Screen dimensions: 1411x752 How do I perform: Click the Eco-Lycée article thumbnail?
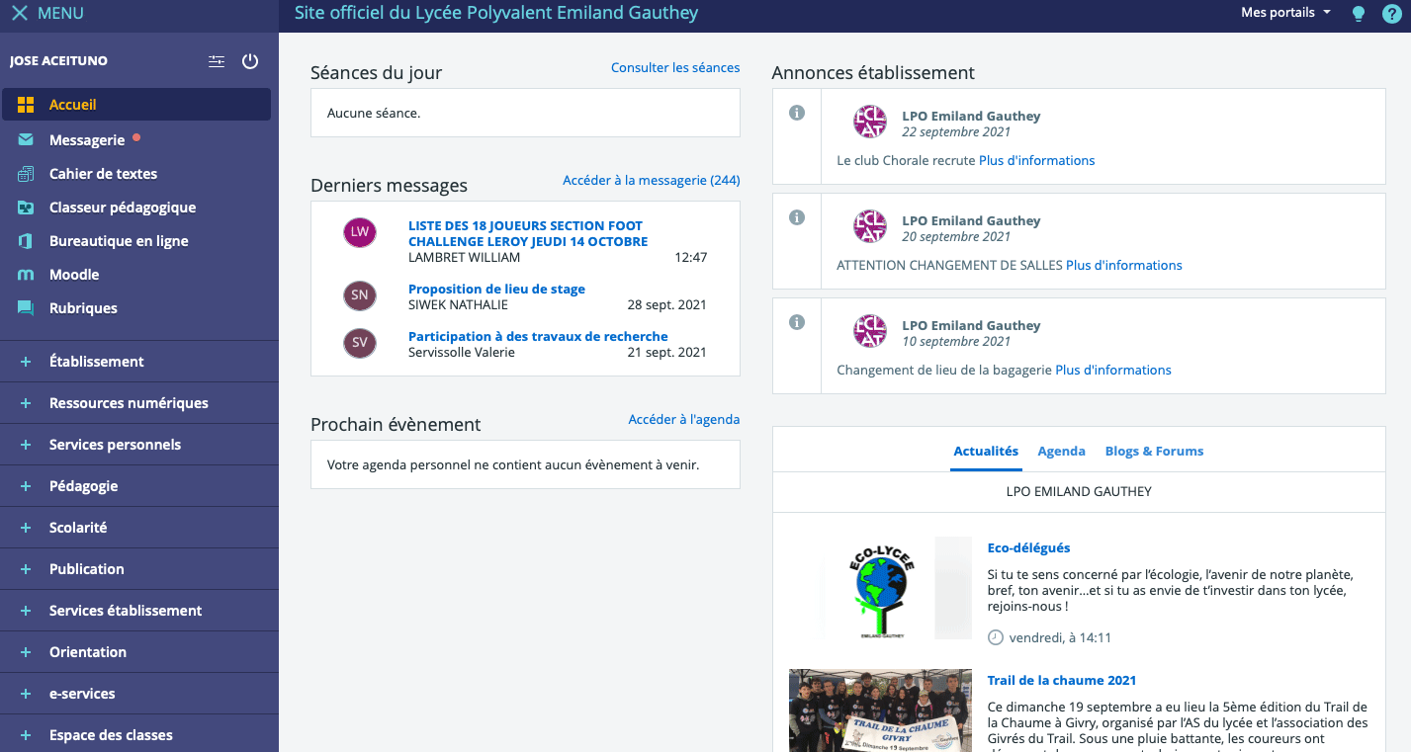[x=882, y=589]
